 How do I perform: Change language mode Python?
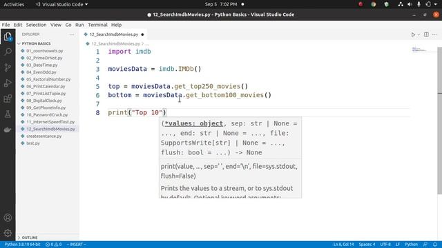pyautogui.click(x=412, y=245)
